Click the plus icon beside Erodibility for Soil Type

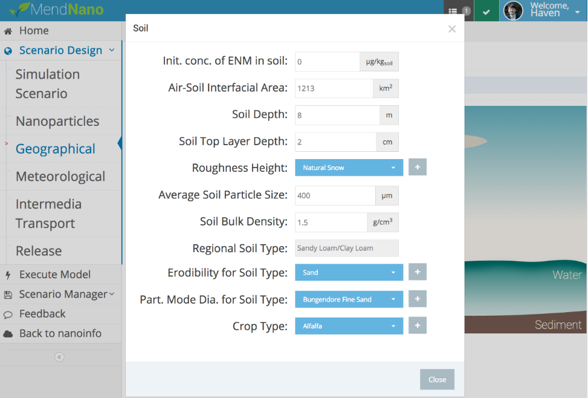[x=417, y=272]
